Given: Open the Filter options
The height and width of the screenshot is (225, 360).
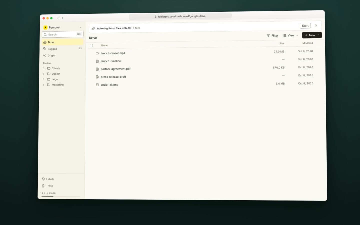Looking at the screenshot, I should click(x=272, y=35).
